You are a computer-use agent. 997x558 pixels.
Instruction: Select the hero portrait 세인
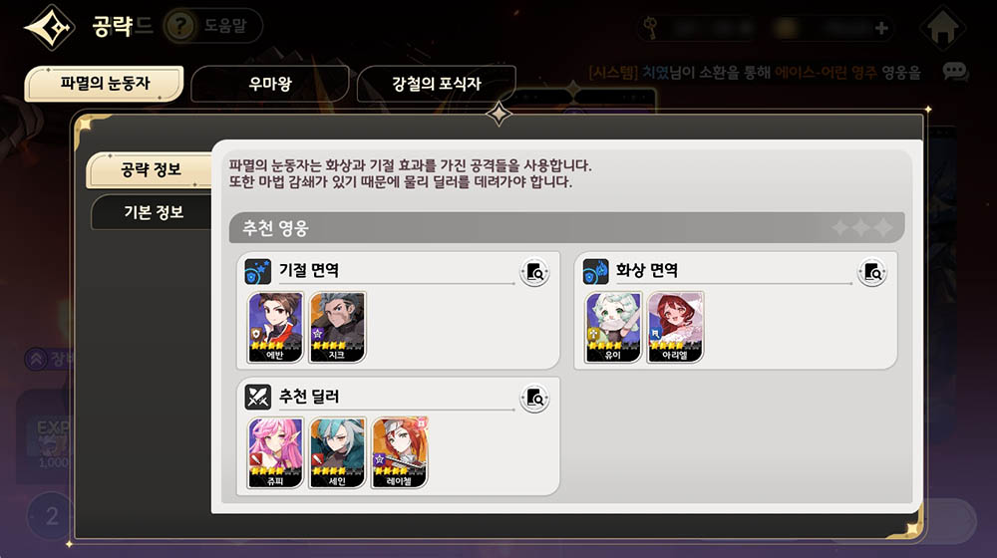tap(337, 452)
